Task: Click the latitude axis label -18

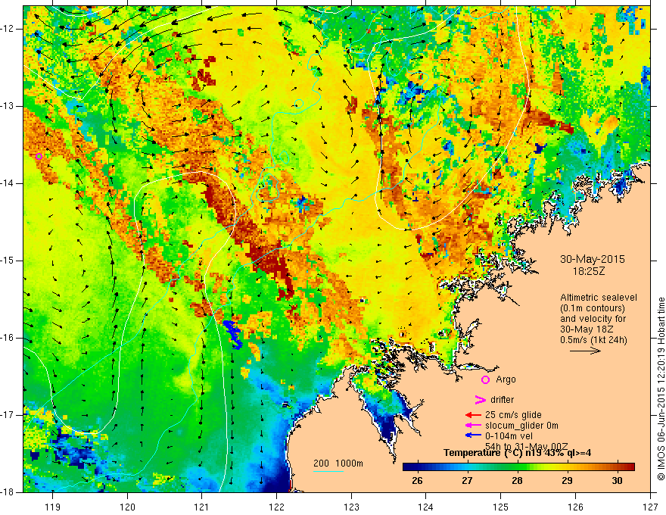Action: click(x=8, y=492)
